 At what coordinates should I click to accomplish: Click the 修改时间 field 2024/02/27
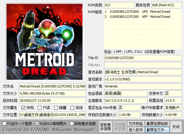53,100
